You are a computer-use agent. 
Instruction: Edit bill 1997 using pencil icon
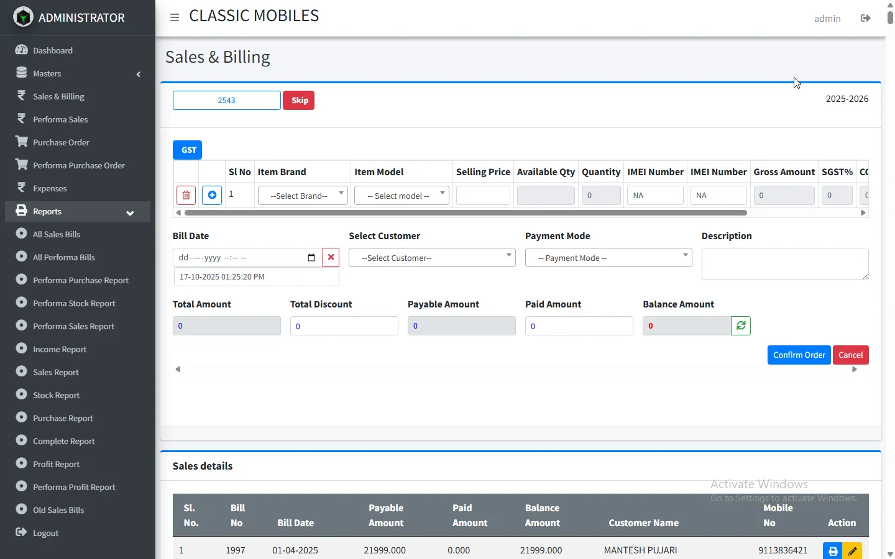tap(852, 551)
